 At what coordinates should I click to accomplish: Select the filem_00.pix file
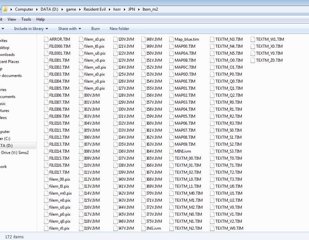61,179
